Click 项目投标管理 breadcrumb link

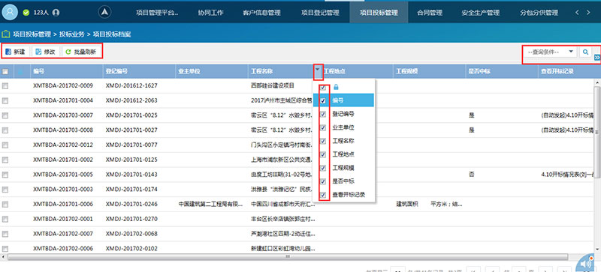32,34
